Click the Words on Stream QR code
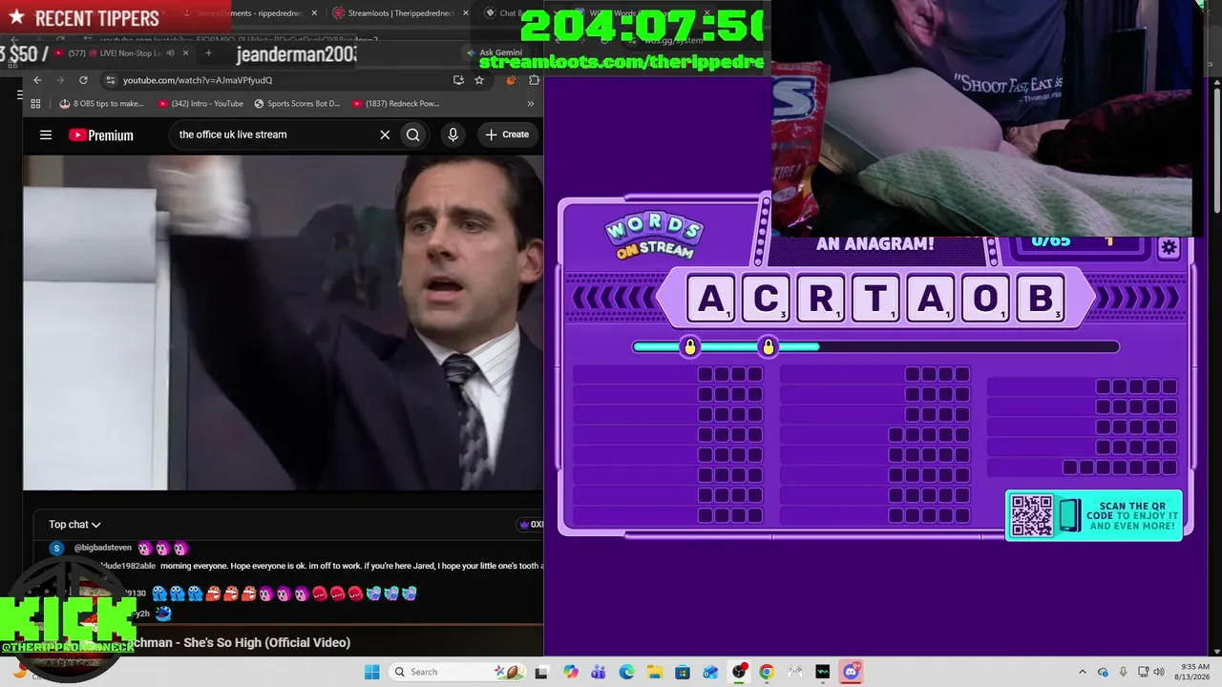 1032,515
